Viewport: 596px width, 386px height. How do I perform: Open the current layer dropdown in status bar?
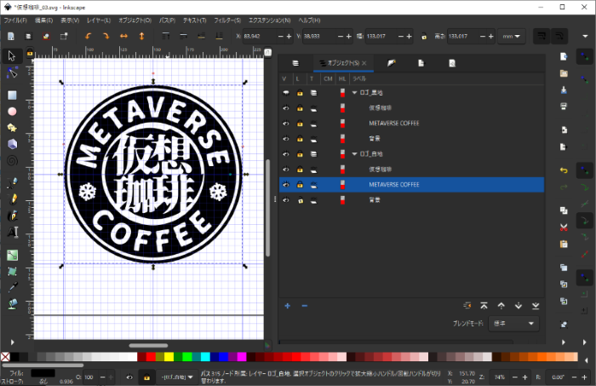pyautogui.click(x=177, y=377)
